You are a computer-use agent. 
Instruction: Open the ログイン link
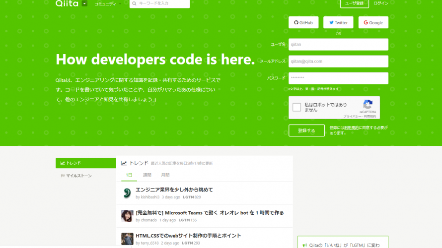click(381, 3)
